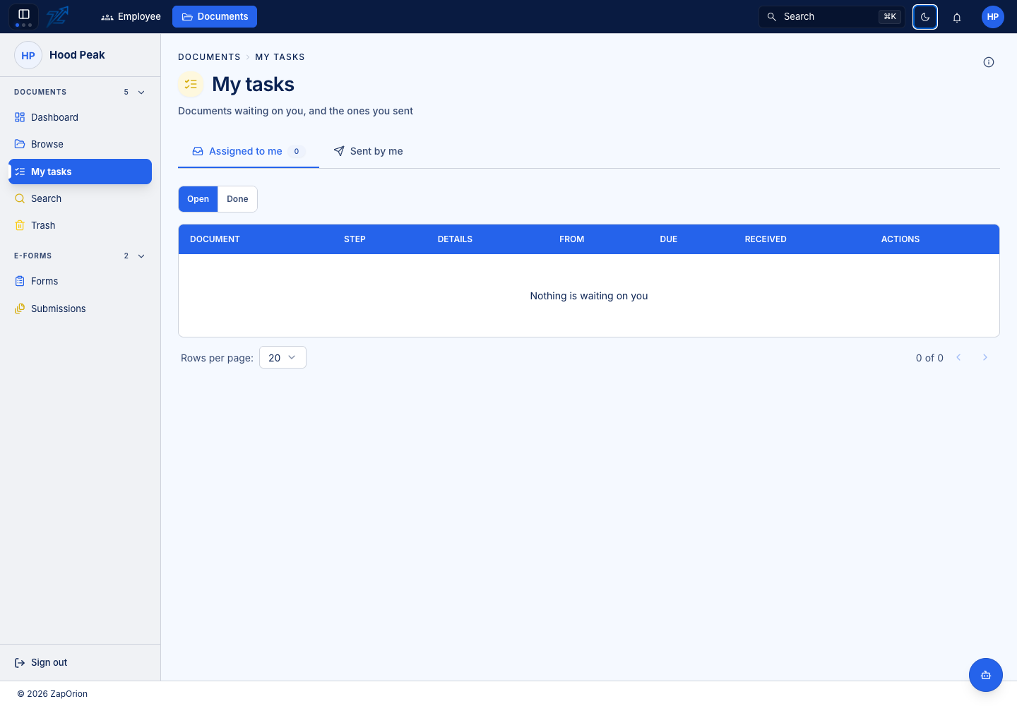This screenshot has width=1017, height=706.
Task: Click the HP user avatar in top bar
Action: point(993,17)
